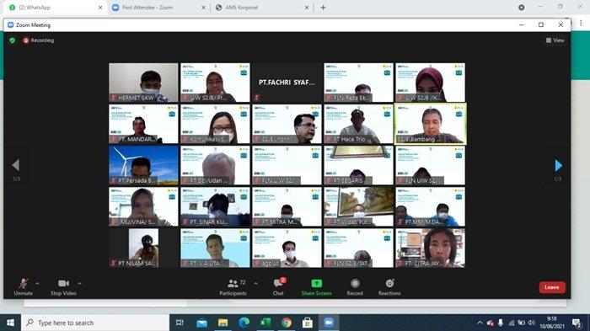Image resolution: width=590 pixels, height=331 pixels.
Task: Select the PT Persada B... windmill tile
Action: point(143,165)
